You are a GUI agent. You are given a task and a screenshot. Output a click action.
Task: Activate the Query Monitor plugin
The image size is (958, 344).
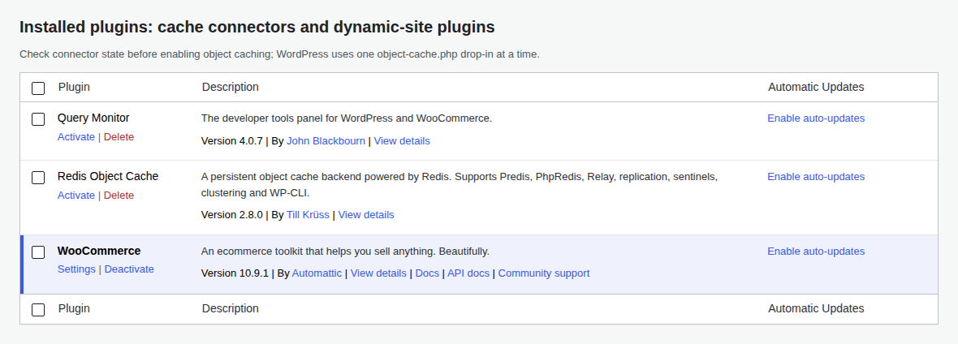pyautogui.click(x=76, y=137)
